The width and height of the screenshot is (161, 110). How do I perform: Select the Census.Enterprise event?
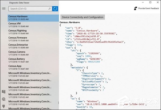[33, 46]
